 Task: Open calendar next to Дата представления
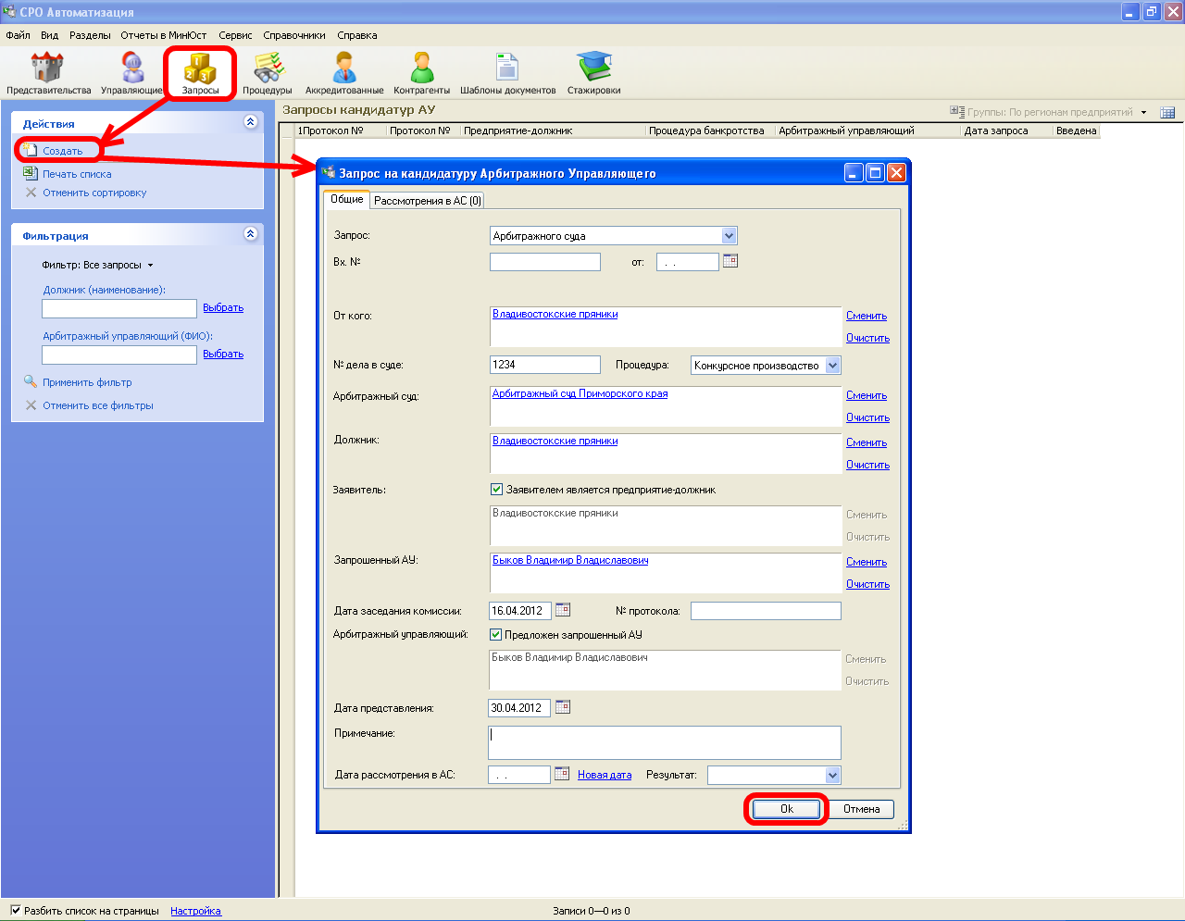coord(563,707)
